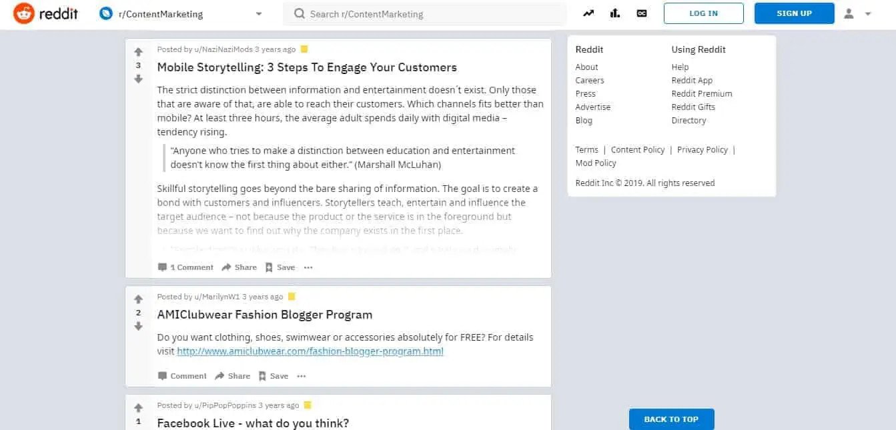
Task: Open the All bar chart icon
Action: pyautogui.click(x=615, y=13)
